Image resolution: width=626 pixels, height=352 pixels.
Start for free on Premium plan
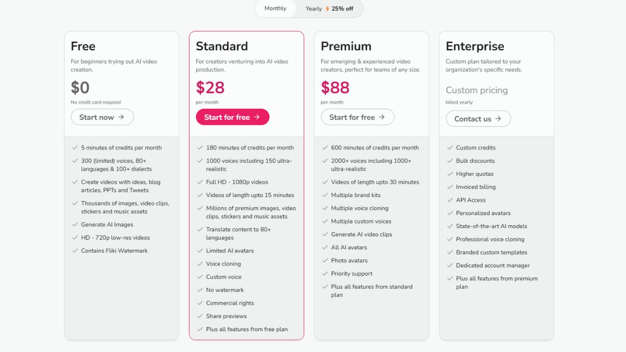click(357, 117)
